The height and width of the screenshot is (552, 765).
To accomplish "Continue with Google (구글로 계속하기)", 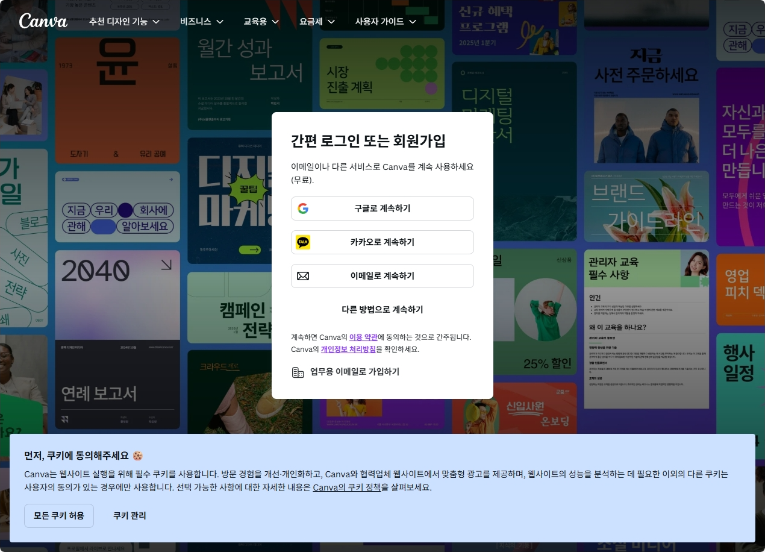I will pyautogui.click(x=382, y=209).
